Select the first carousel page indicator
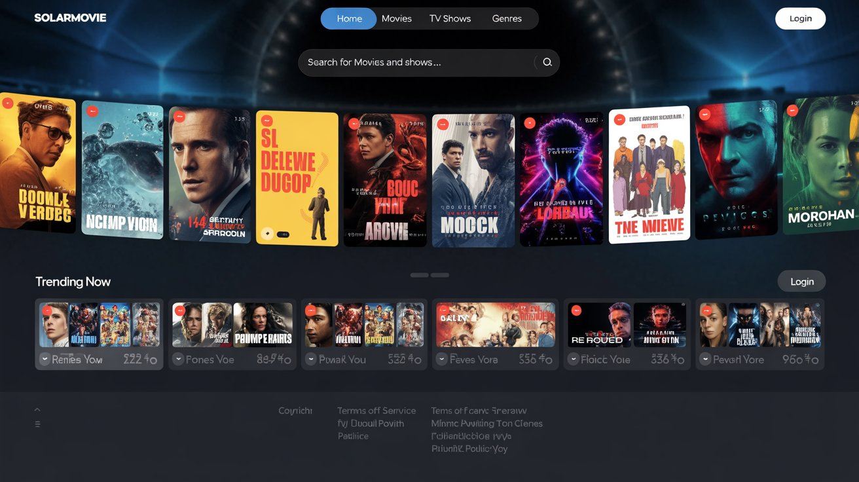The width and height of the screenshot is (859, 482). click(419, 275)
